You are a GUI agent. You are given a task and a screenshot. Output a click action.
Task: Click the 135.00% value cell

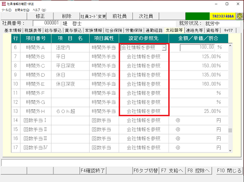click(x=199, y=75)
